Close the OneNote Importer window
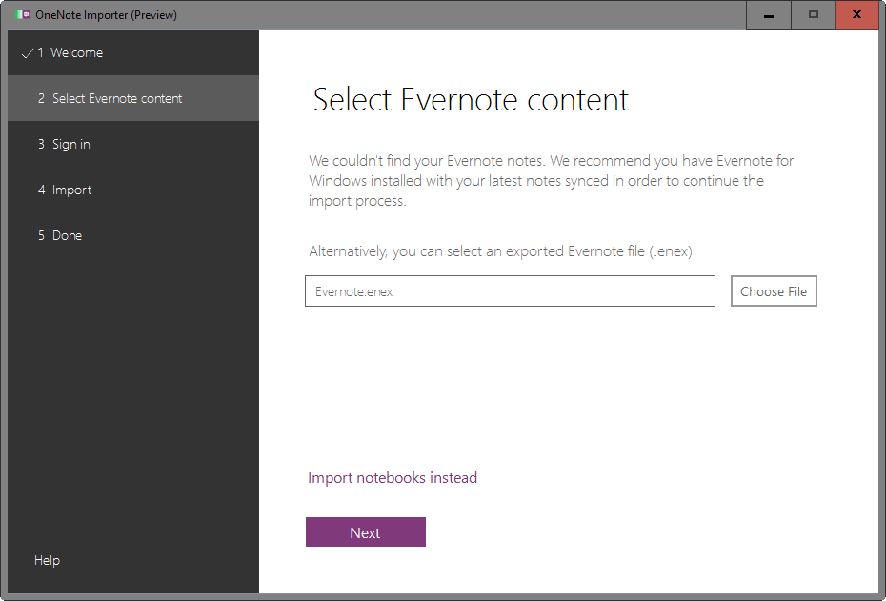886x601 pixels. (857, 14)
